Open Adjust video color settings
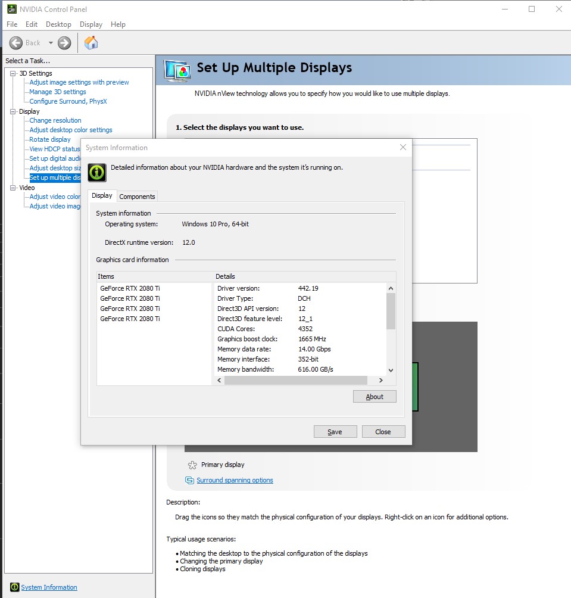Viewport: 571px width, 598px height. point(55,197)
